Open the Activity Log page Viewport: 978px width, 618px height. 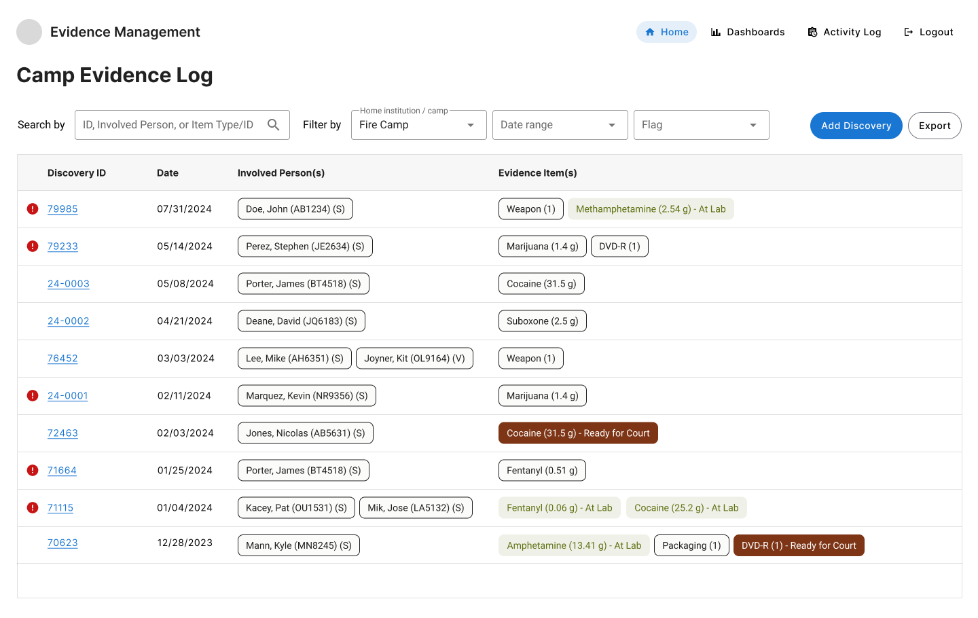click(844, 32)
